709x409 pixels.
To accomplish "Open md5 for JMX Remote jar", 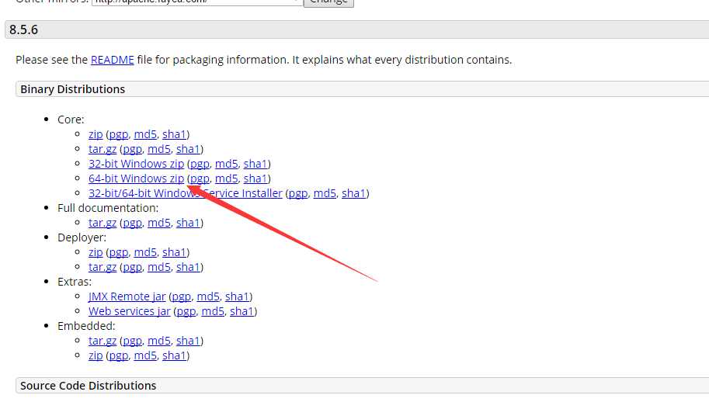I will tap(208, 296).
